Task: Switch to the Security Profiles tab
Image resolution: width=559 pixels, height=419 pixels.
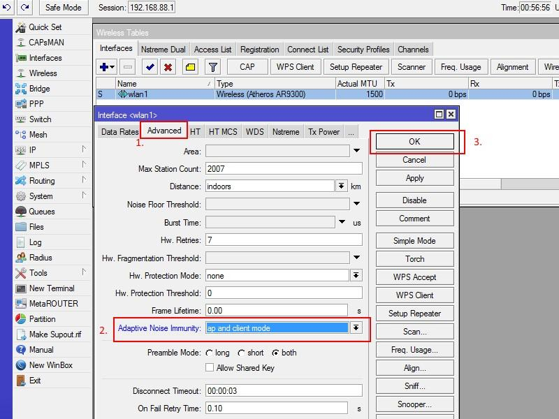Action: (363, 50)
